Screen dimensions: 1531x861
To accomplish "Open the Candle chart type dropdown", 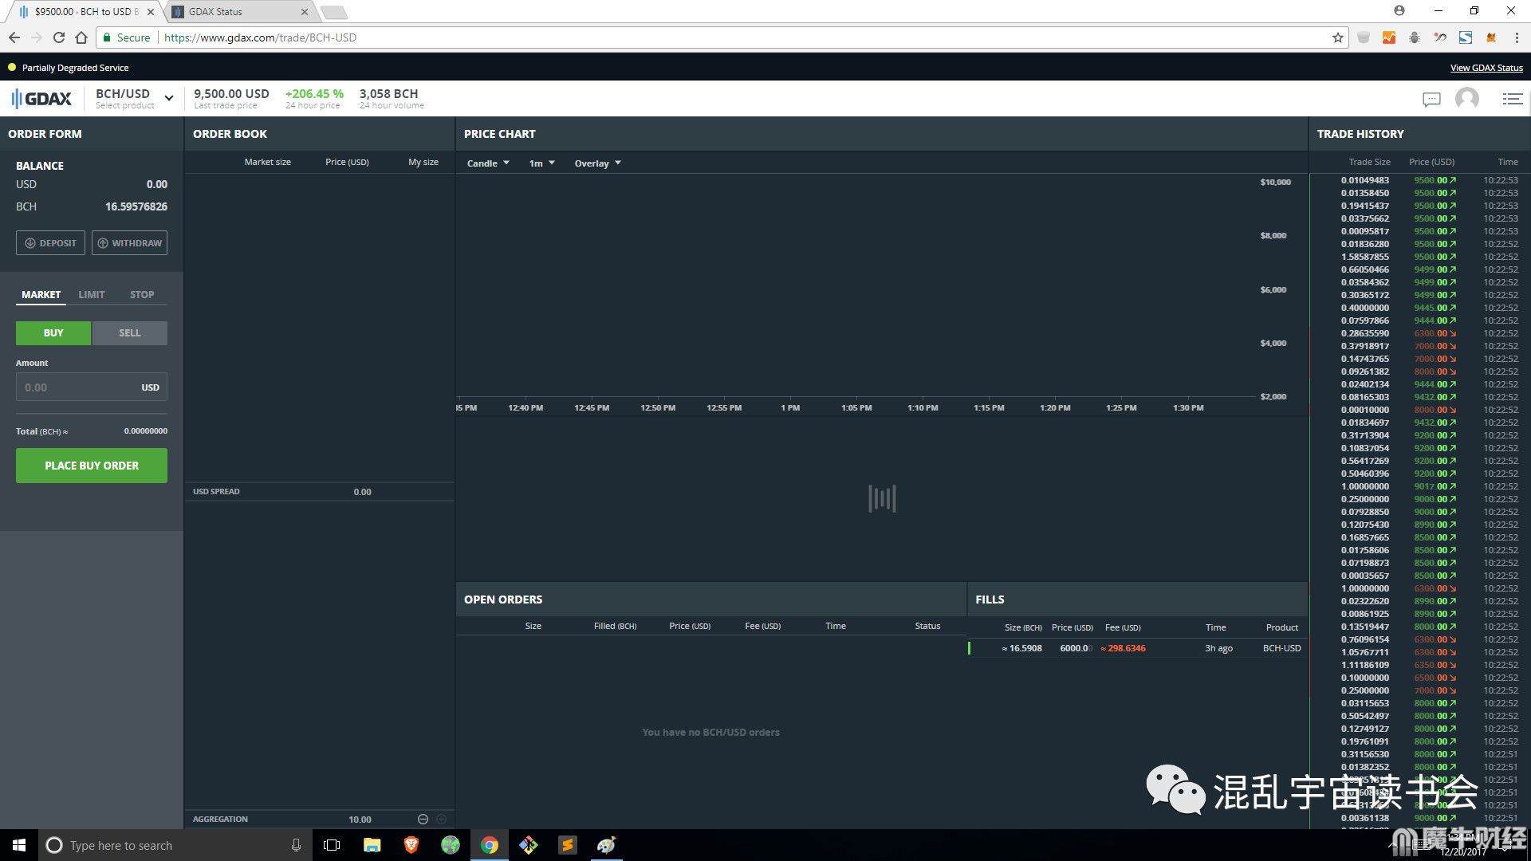I will pyautogui.click(x=488, y=163).
